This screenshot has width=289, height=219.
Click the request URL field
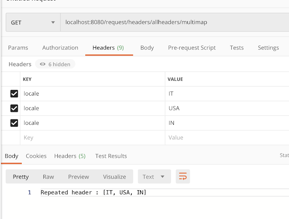pos(175,22)
